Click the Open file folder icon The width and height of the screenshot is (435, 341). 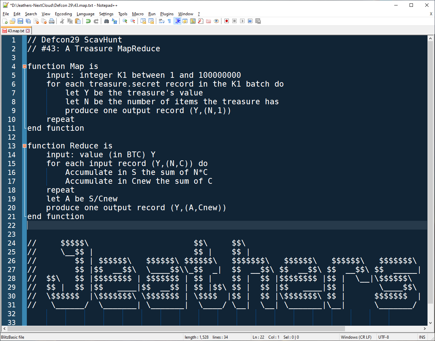tap(12, 21)
